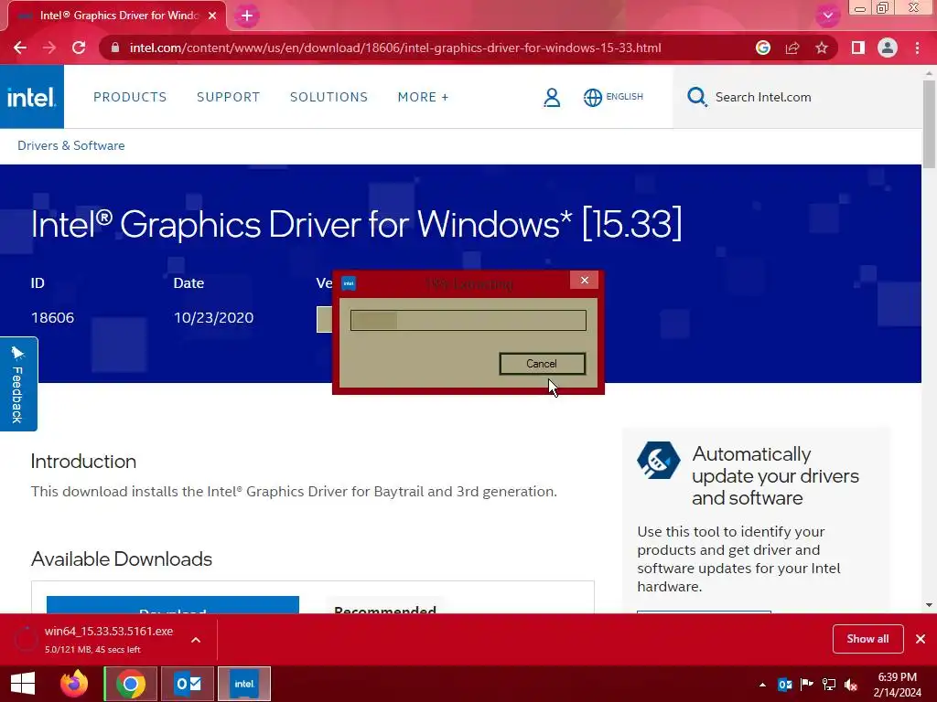This screenshot has height=702, width=937.
Task: Open the Feedback side tab
Action: 18,384
